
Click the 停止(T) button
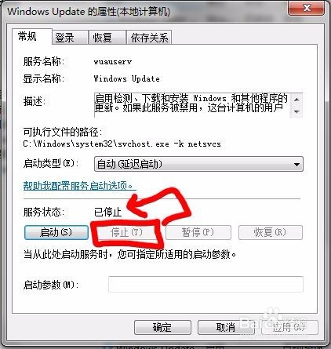pos(126,232)
